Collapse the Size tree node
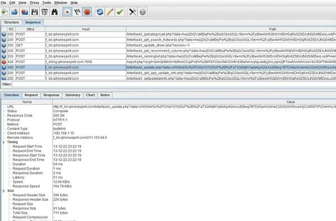 point(4,191)
